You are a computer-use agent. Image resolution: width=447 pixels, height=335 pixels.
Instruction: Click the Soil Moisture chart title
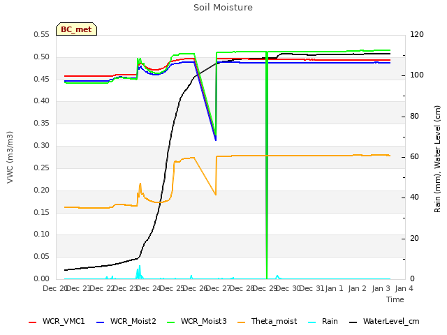[x=223, y=8]
